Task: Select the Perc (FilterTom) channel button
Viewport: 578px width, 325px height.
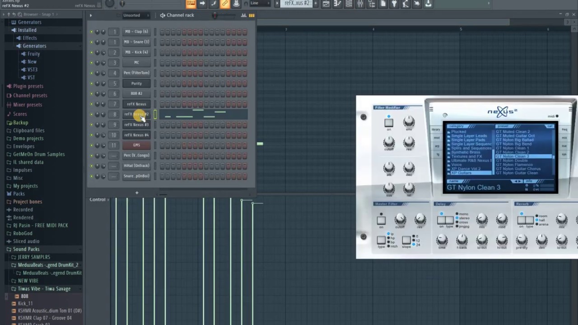Action: click(x=136, y=73)
